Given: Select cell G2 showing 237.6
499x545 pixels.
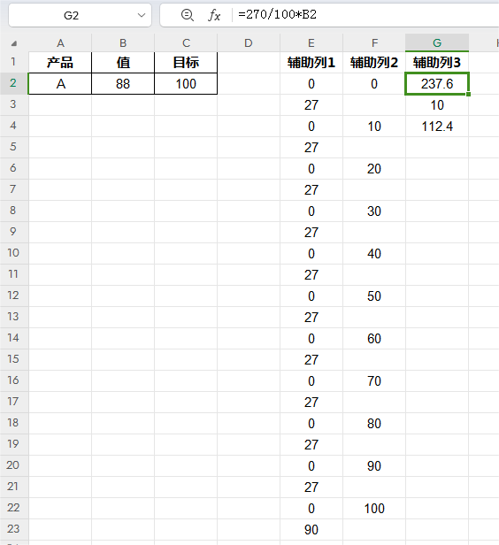Looking at the screenshot, I should tap(437, 84).
